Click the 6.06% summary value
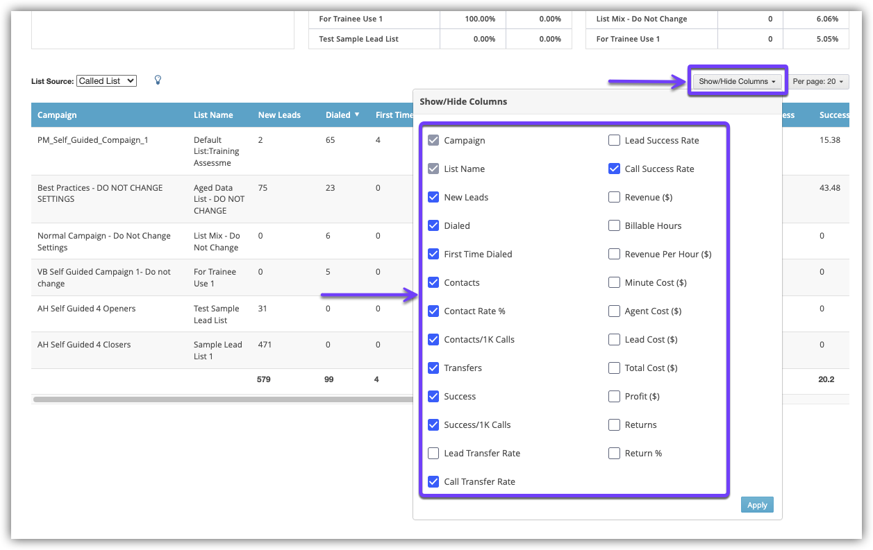 827,19
